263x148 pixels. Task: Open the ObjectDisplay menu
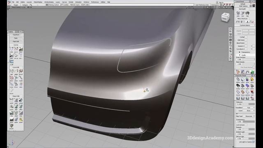(x=38, y=2)
